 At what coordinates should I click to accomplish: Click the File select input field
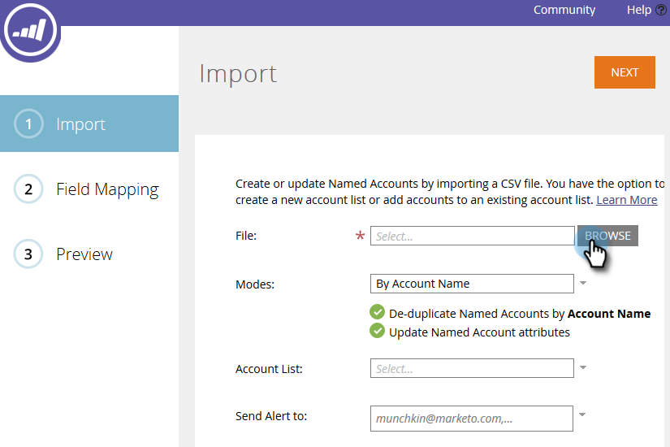(x=472, y=236)
